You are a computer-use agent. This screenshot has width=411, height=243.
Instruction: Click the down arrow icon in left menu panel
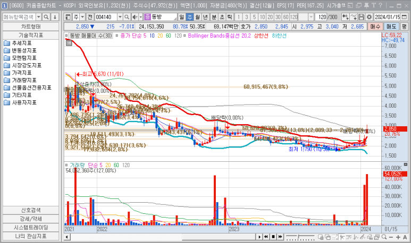55,18
